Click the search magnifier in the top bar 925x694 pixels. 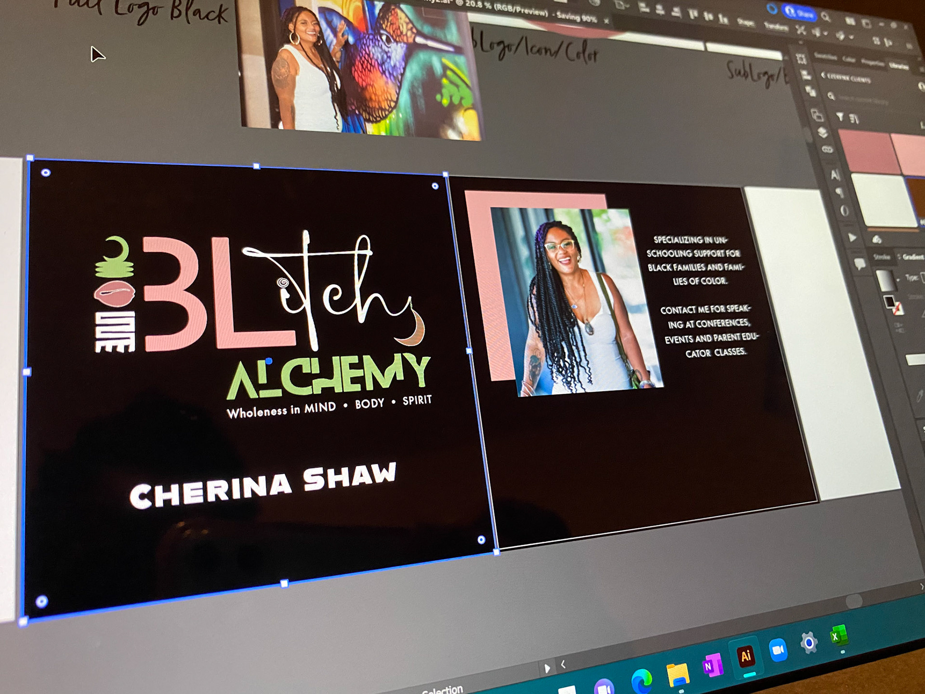click(826, 17)
